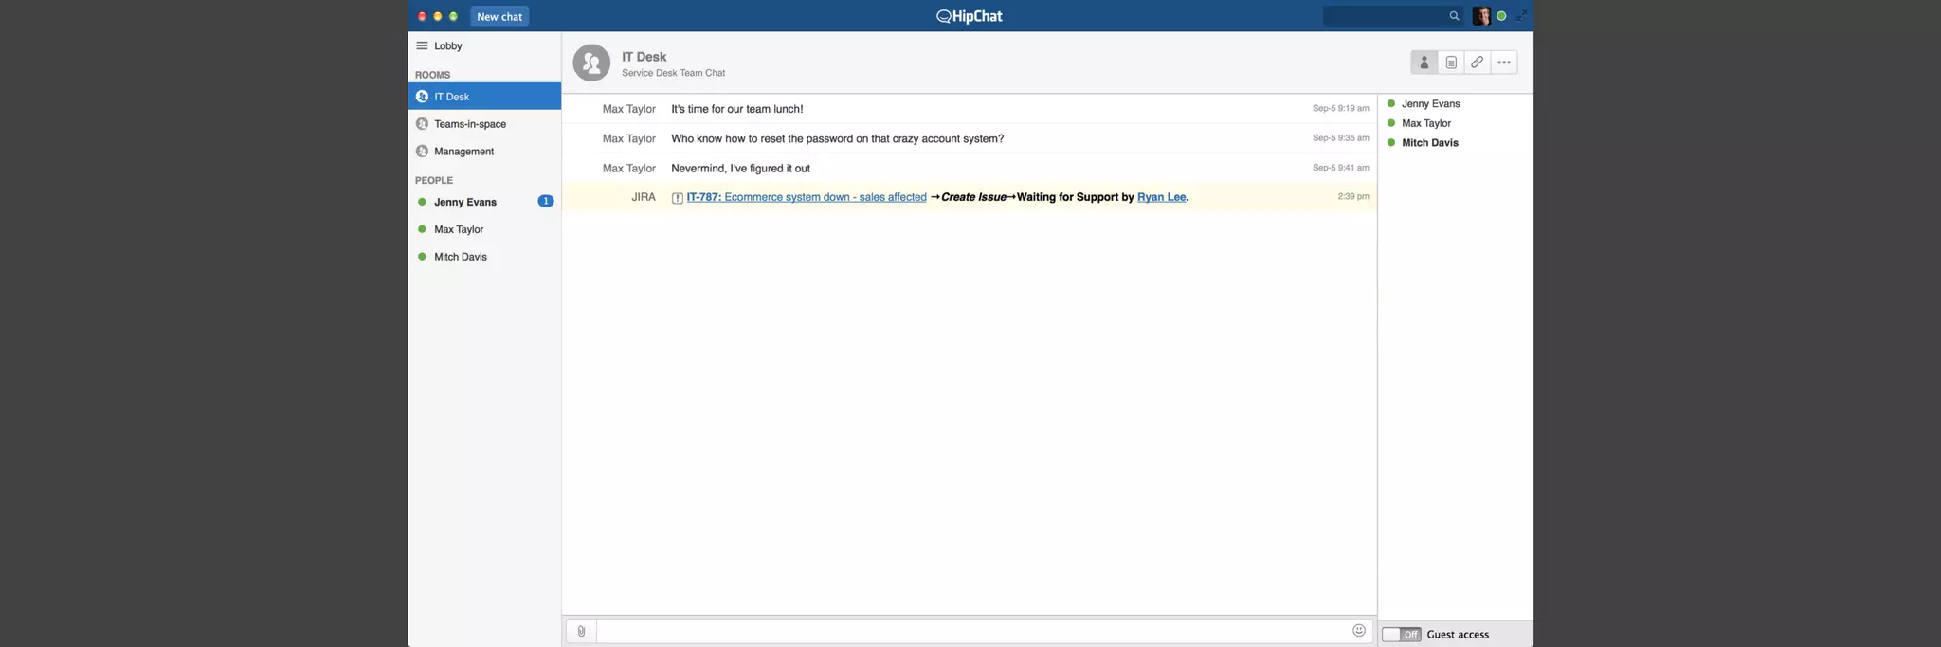Click the Sep-5 9:19 am timestamp
The image size is (1941, 647).
coord(1340,109)
